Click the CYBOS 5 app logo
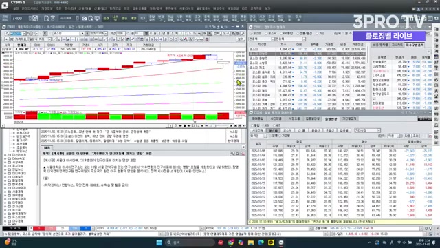This screenshot has width=440, height=248. pos(5,5)
